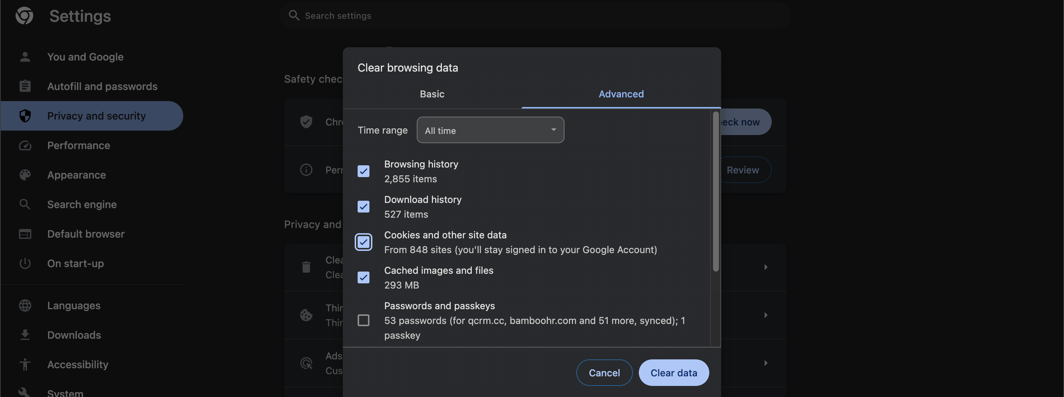
Task: Uncheck the Download history checkbox
Action: click(x=363, y=207)
